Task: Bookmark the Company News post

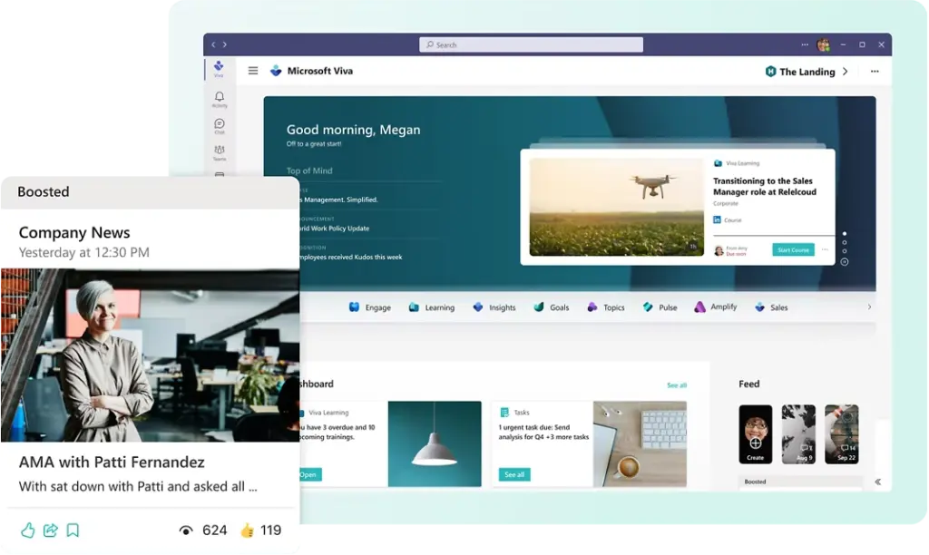Action: (73, 531)
